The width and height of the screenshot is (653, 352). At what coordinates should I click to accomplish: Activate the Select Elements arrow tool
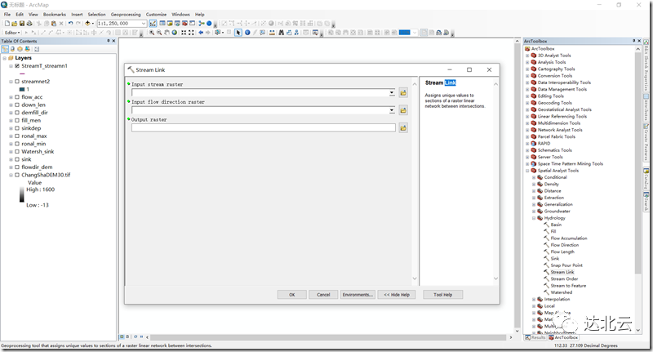[238, 33]
